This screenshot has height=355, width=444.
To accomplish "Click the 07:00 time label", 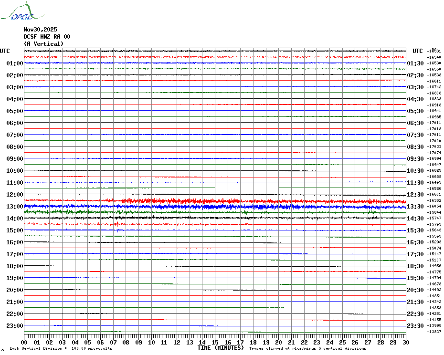I will [x=15, y=135].
